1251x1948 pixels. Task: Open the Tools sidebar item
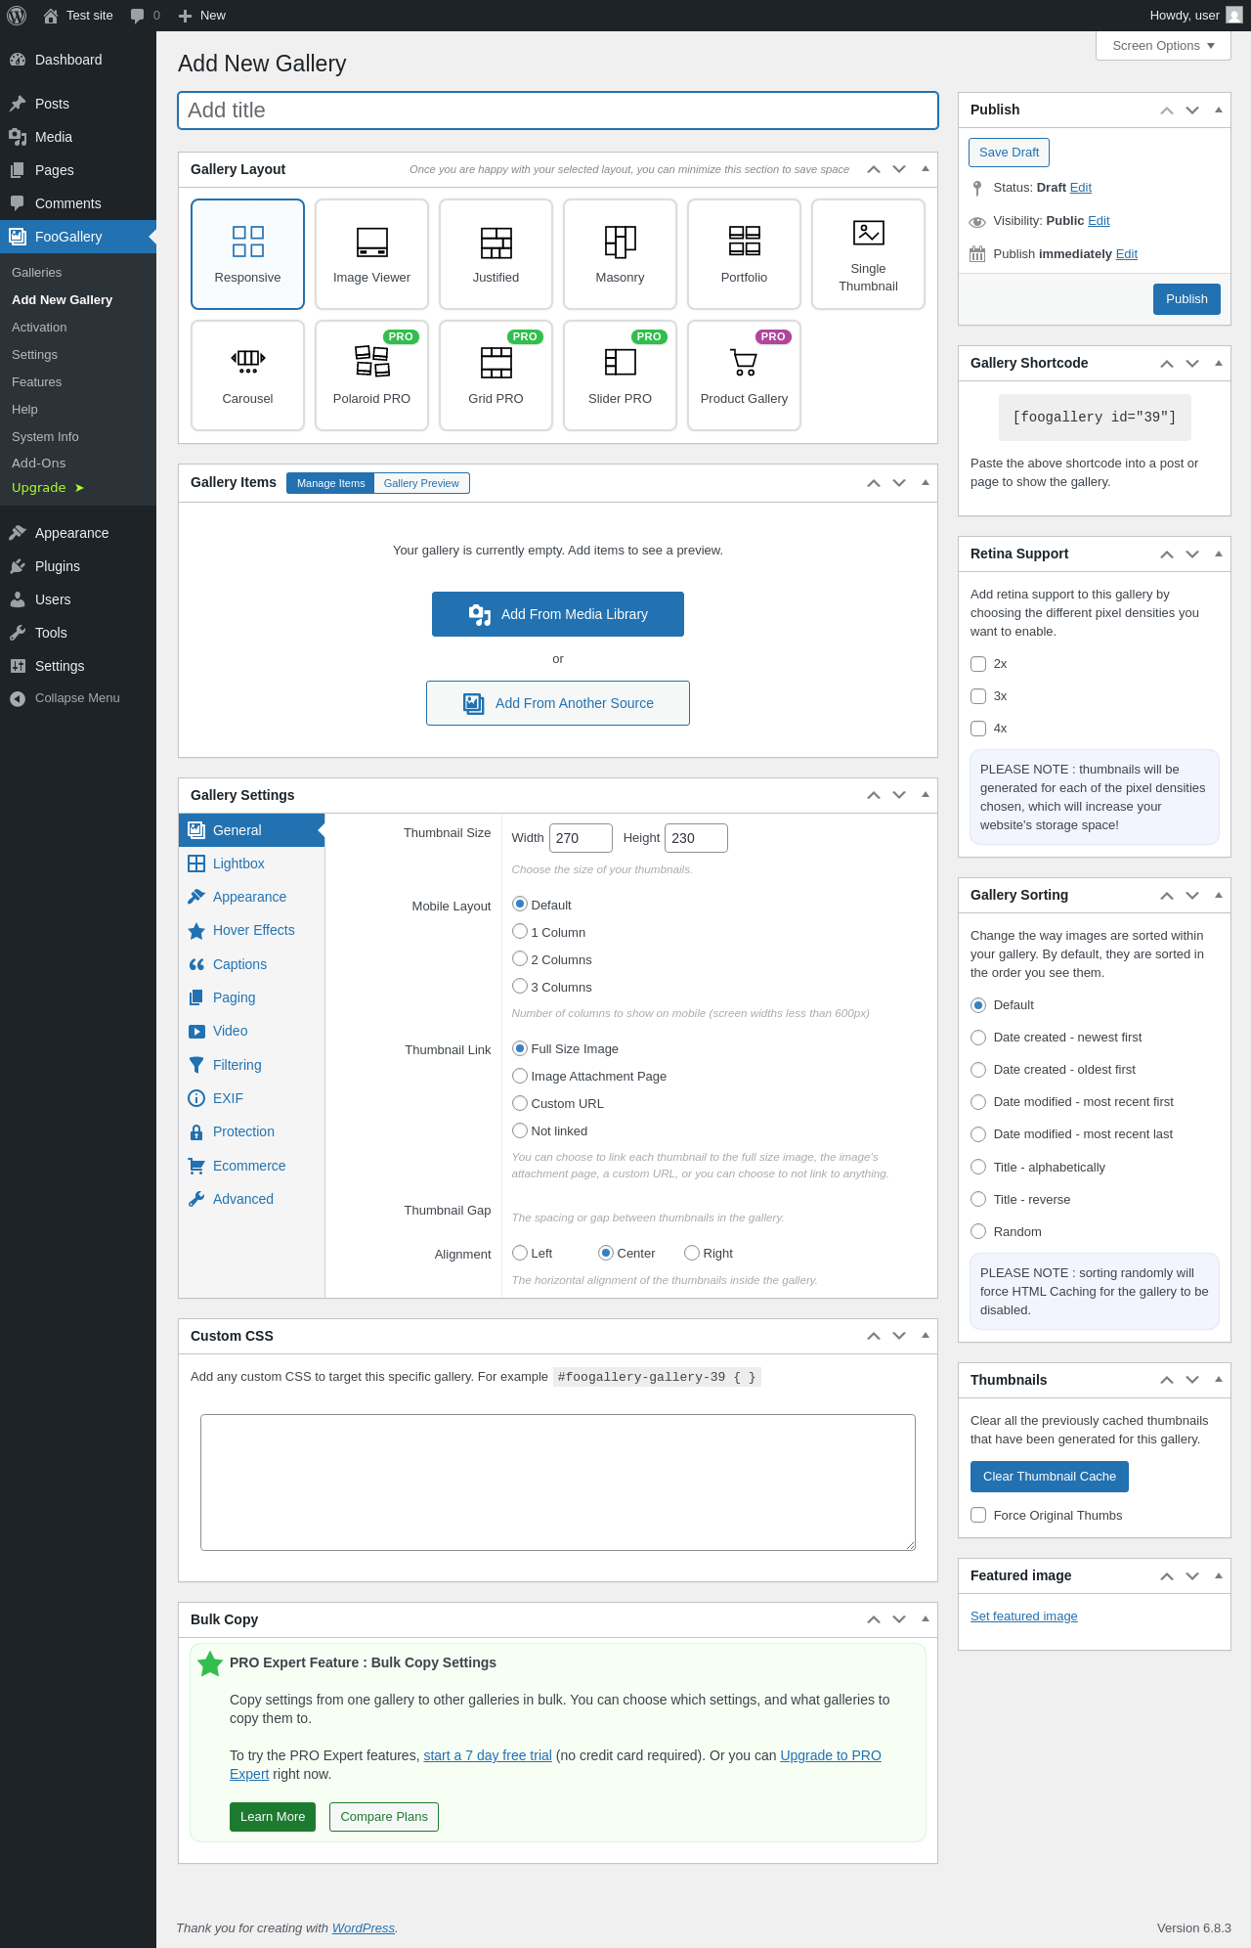[x=78, y=633]
